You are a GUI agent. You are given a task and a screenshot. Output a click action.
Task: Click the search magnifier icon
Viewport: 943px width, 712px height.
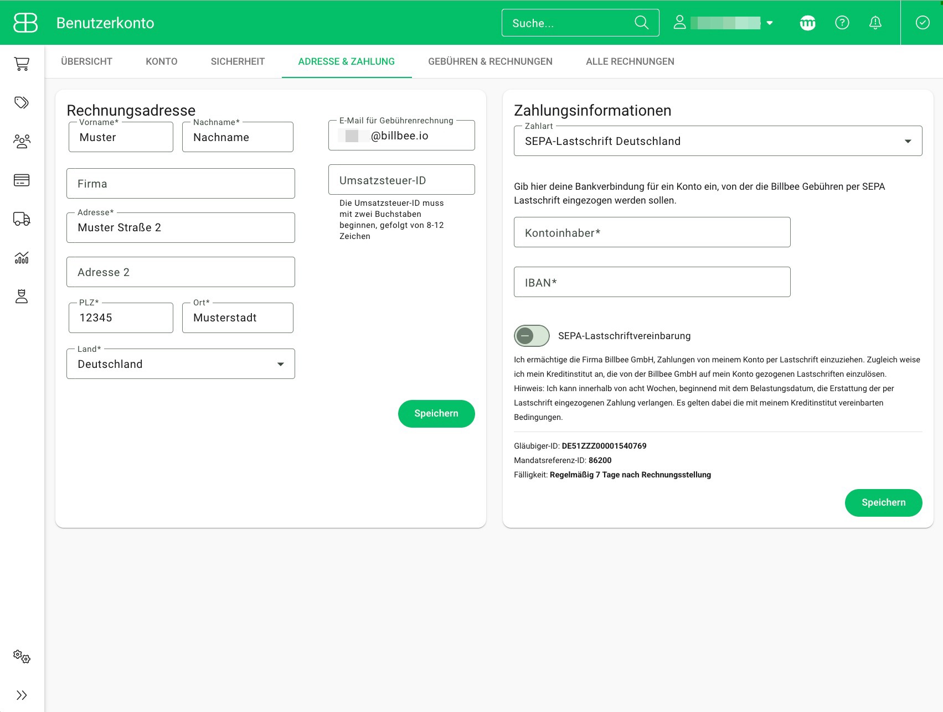click(641, 23)
